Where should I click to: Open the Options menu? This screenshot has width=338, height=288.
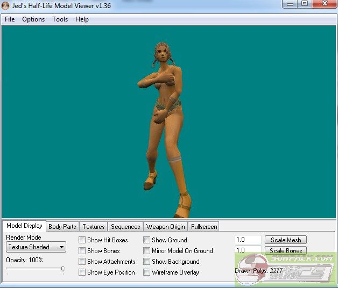click(x=33, y=19)
